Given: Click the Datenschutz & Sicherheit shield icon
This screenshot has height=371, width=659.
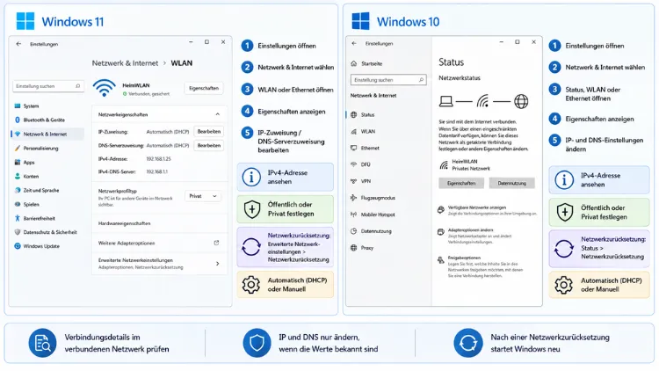Looking at the screenshot, I should click(x=18, y=232).
